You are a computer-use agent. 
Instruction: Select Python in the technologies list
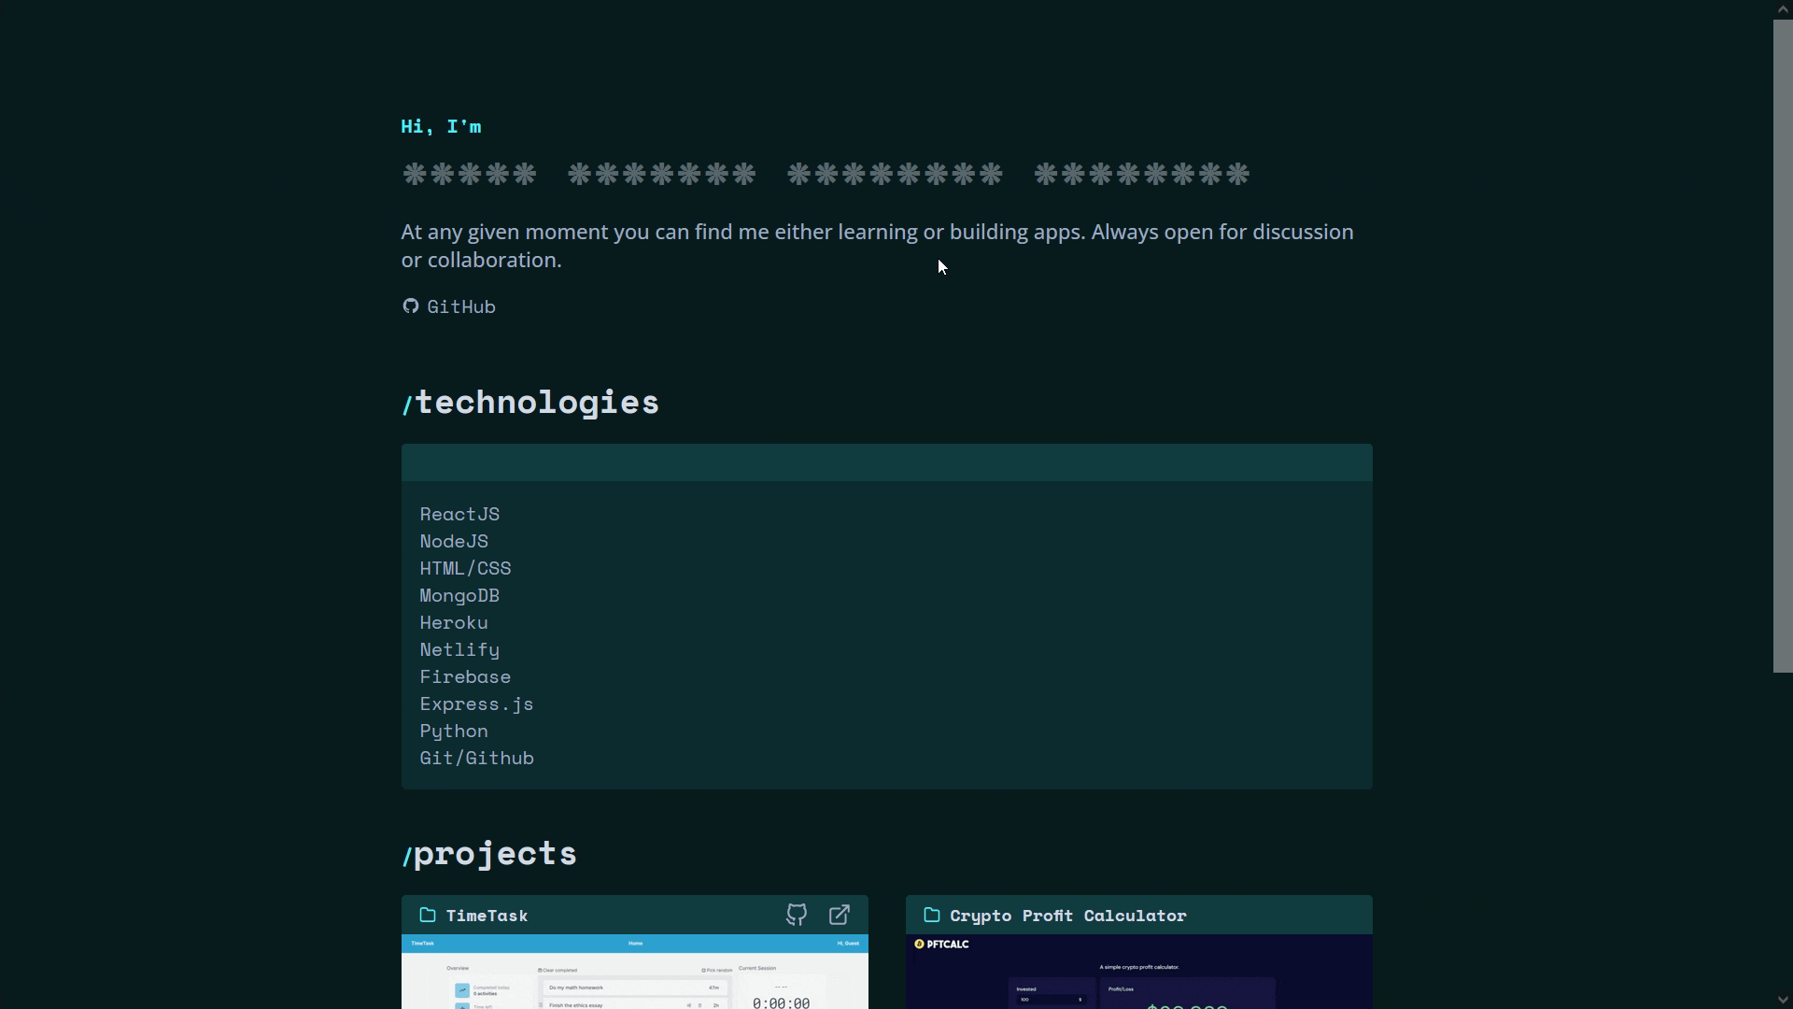[x=454, y=731]
